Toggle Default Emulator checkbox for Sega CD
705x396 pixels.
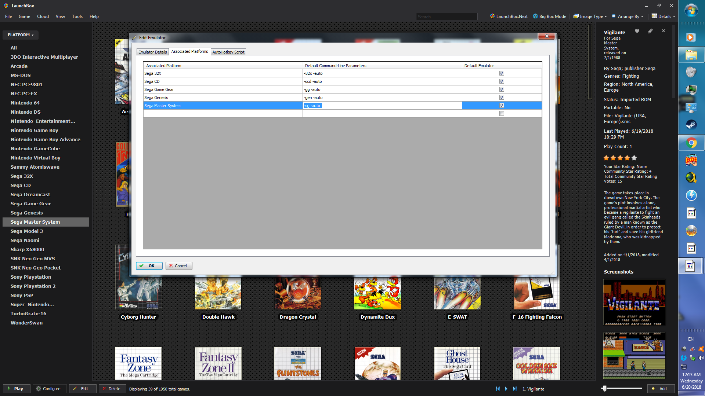point(502,81)
